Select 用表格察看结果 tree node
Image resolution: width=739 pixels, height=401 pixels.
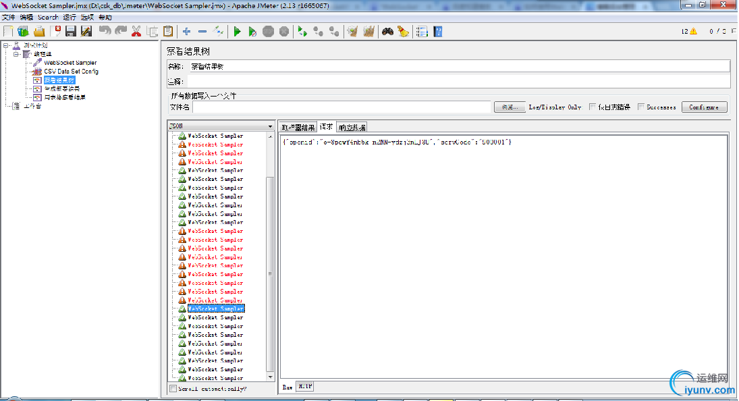(65, 97)
